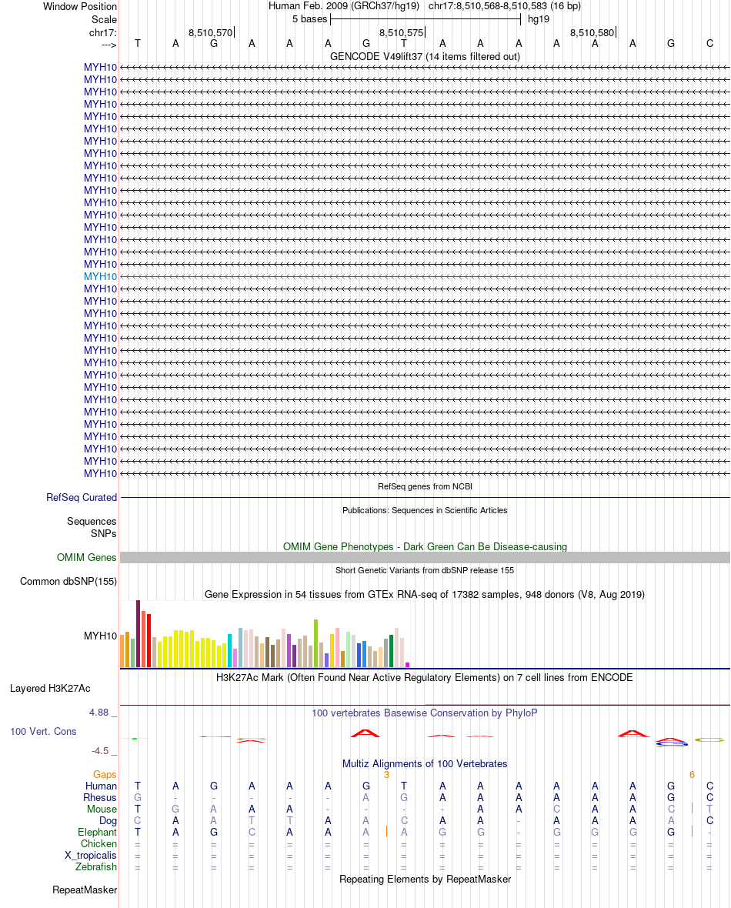The image size is (731, 908).
Task: Click coordinate marker 8,510,570
Action: point(210,33)
